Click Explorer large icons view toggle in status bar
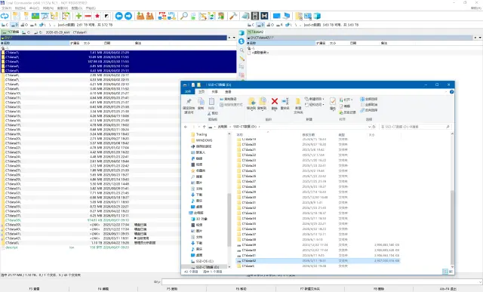Viewport: 483px width, 292px height. tap(451, 272)
